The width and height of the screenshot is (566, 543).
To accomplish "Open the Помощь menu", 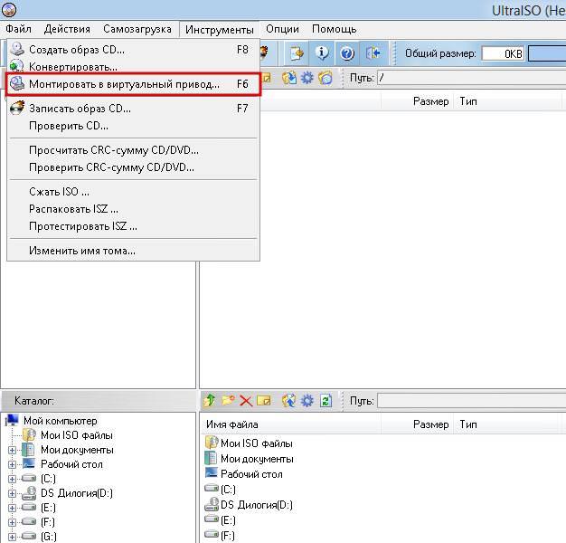I will [335, 29].
